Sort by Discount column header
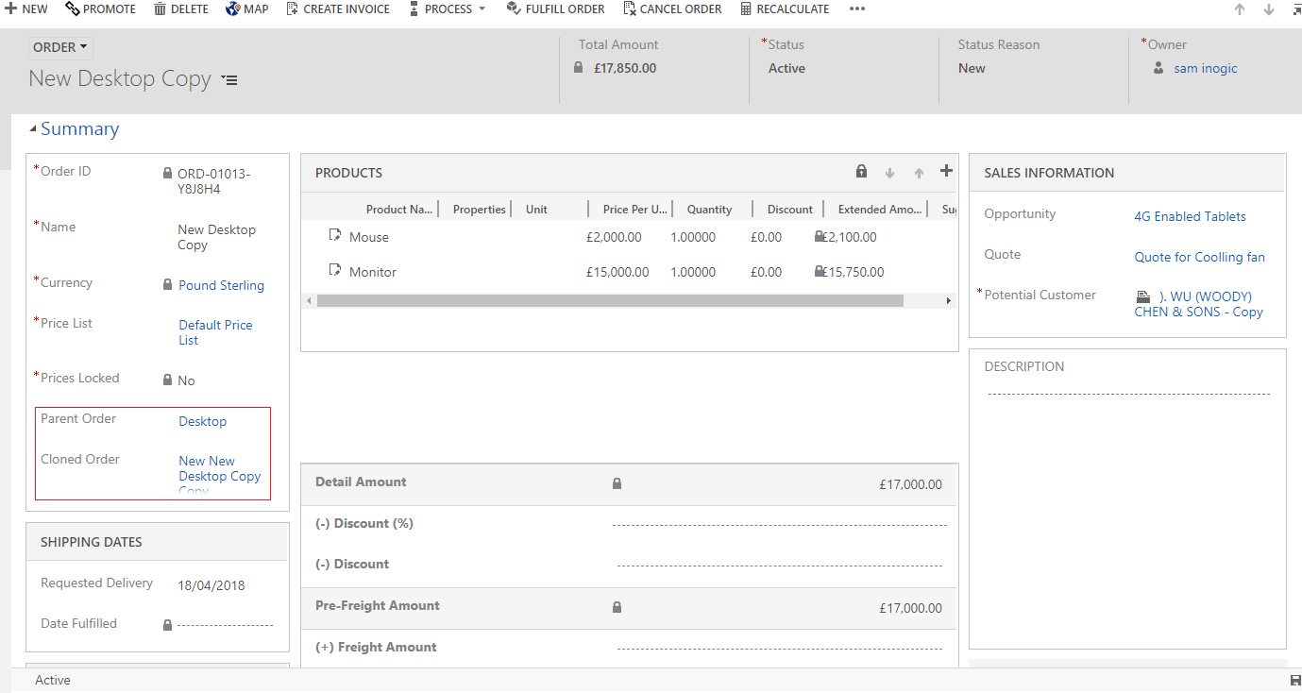 click(790, 210)
